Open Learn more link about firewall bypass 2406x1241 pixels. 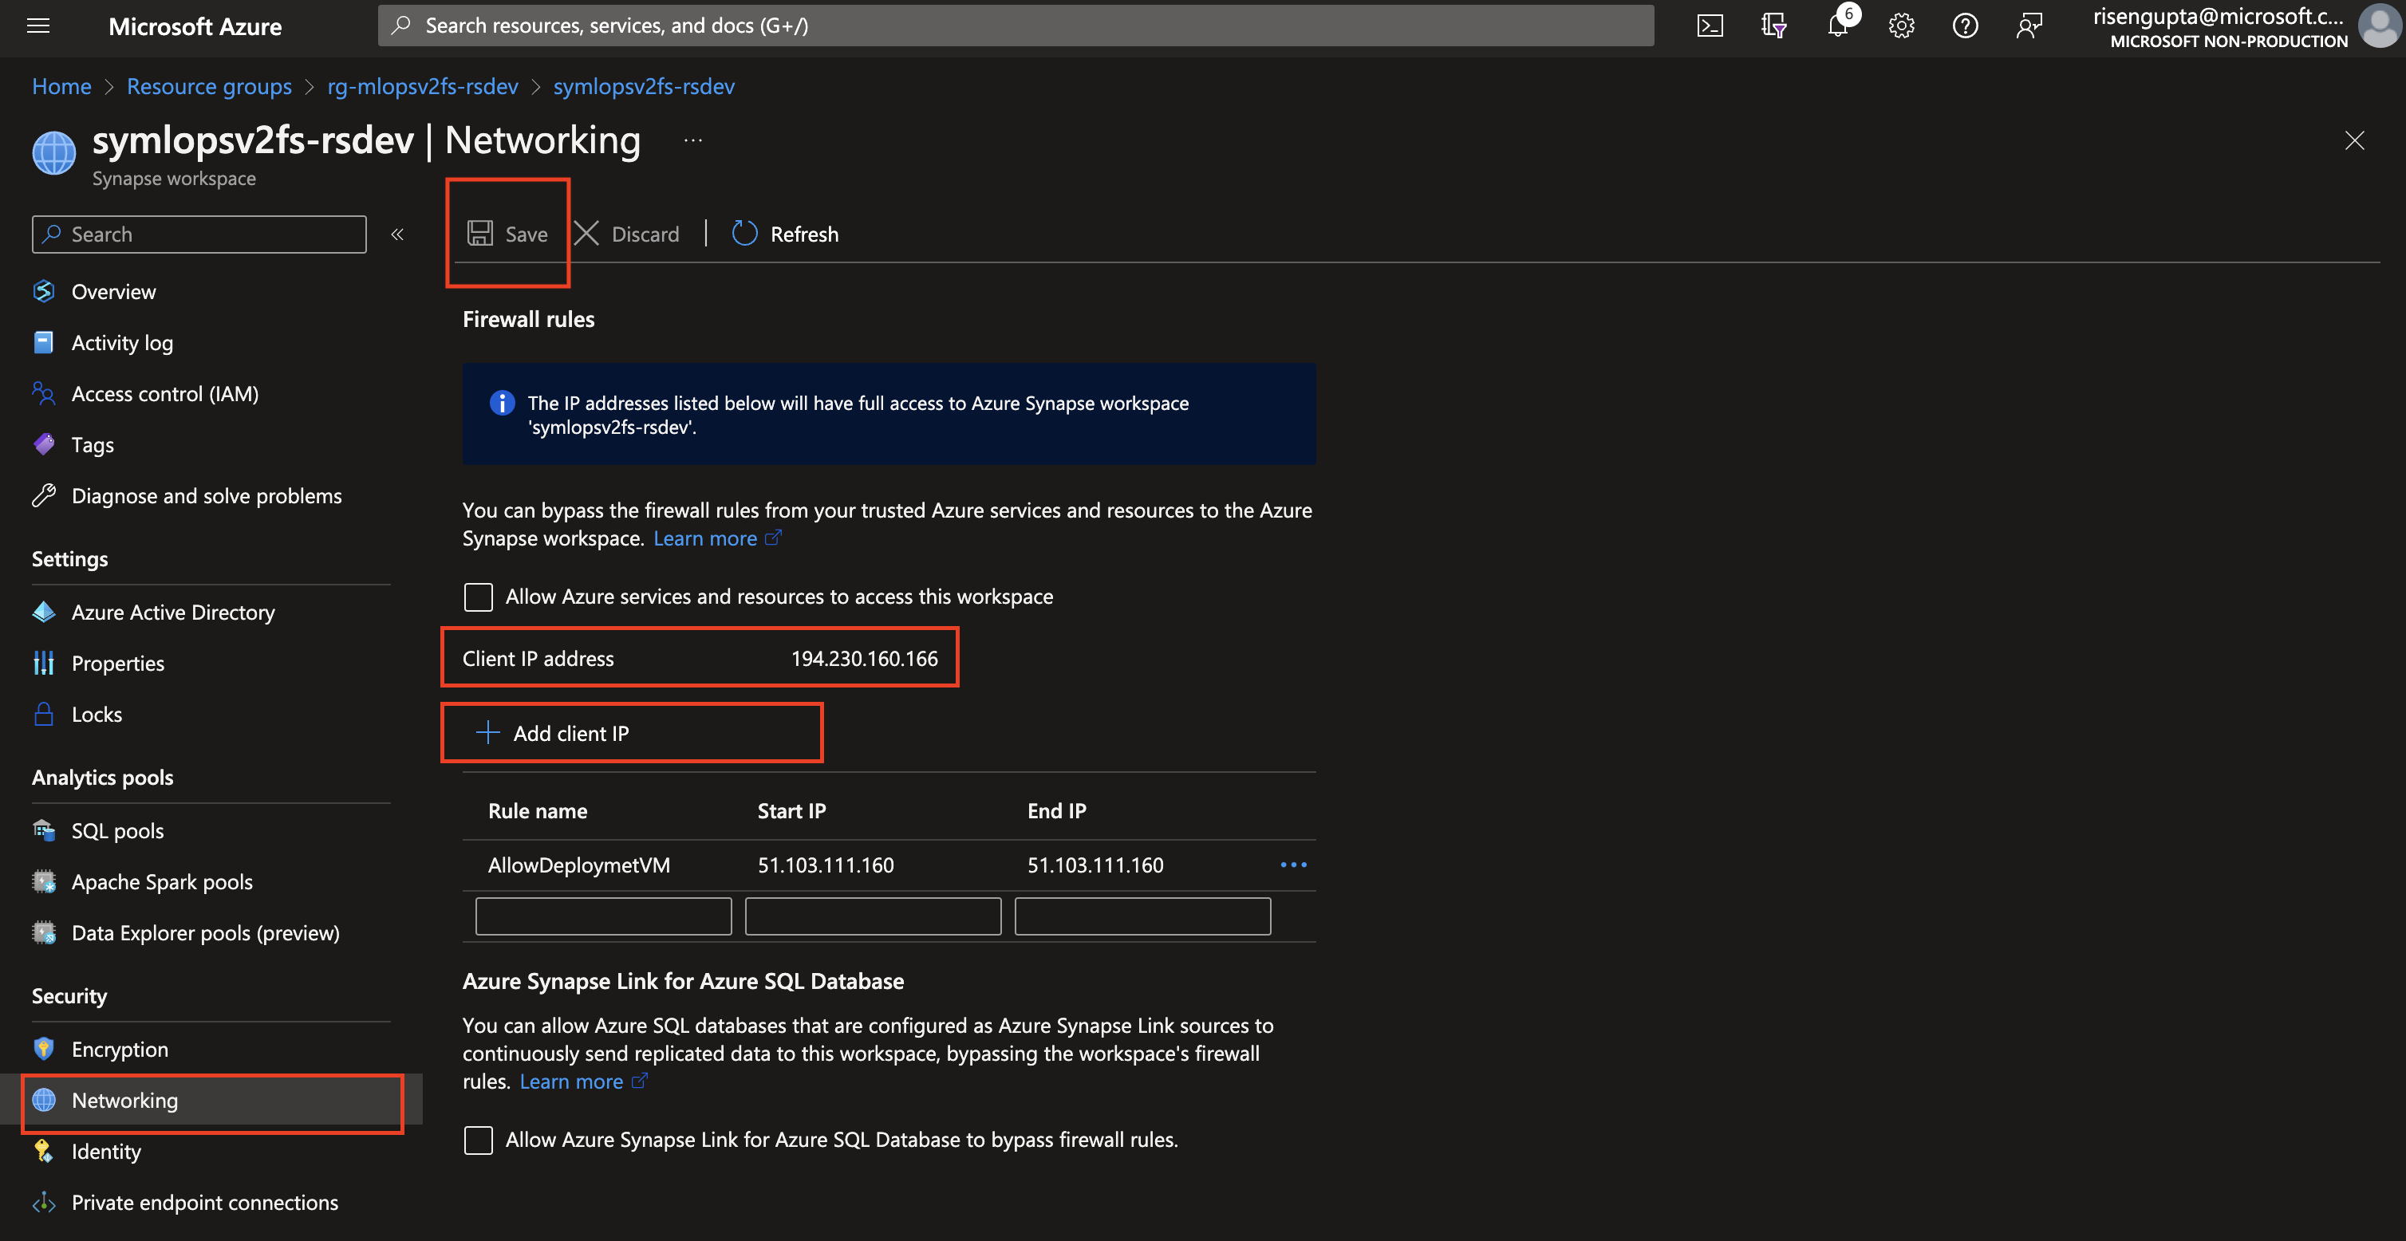(x=716, y=538)
